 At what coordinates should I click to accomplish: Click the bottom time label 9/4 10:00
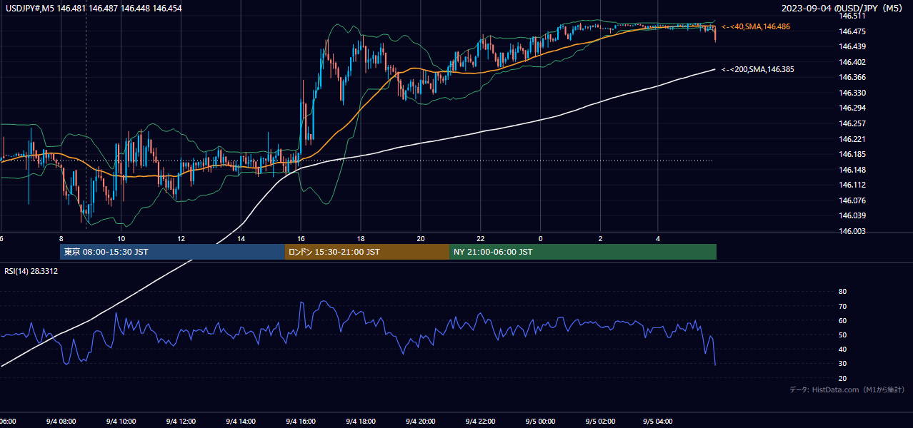121,421
